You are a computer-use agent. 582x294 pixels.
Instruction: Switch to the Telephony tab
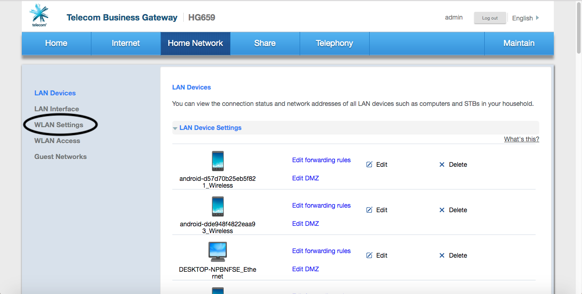tap(334, 43)
